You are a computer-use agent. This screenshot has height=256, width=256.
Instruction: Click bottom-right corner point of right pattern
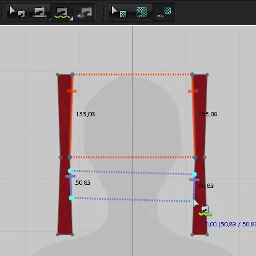[207, 234]
